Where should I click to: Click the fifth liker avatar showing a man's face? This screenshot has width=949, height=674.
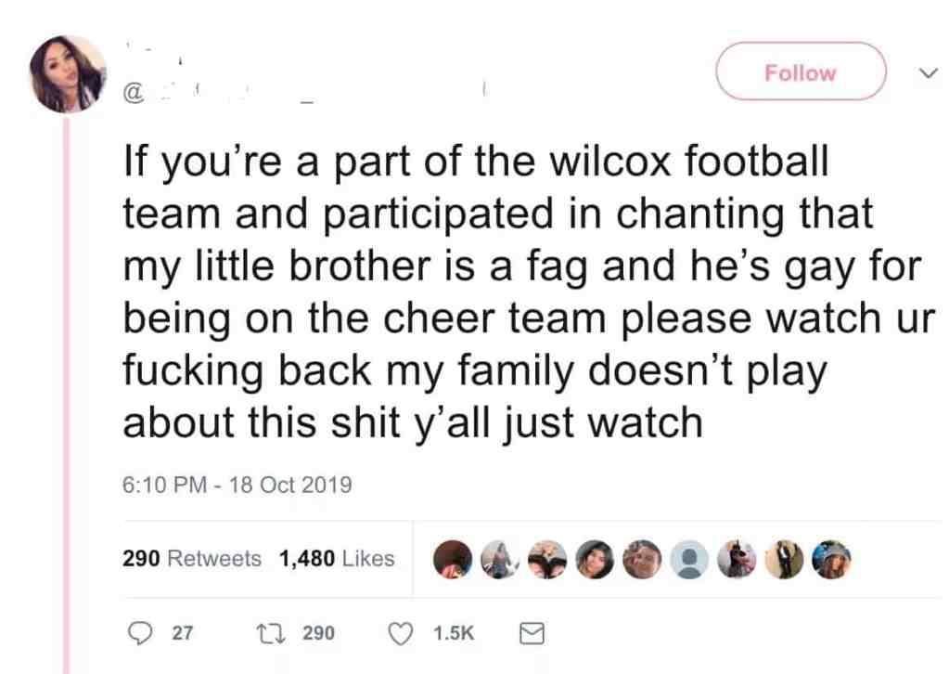[642, 559]
